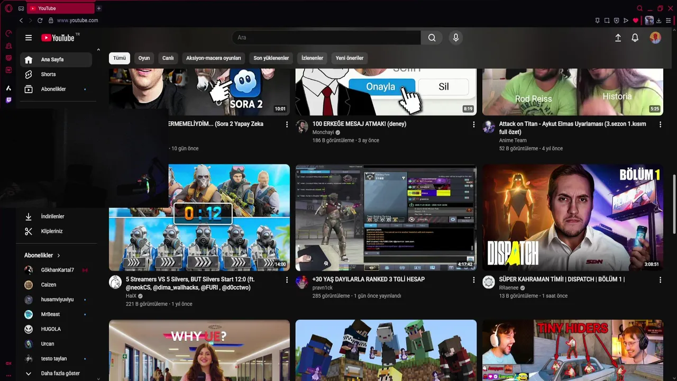
Task: Click the www.youtube.com address bar
Action: (x=77, y=21)
